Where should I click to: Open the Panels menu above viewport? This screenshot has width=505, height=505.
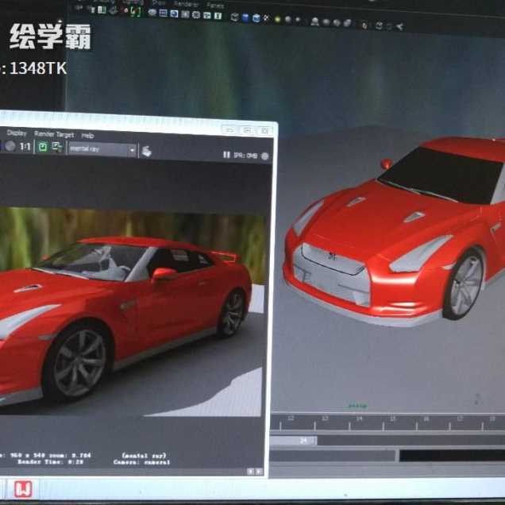pyautogui.click(x=215, y=6)
